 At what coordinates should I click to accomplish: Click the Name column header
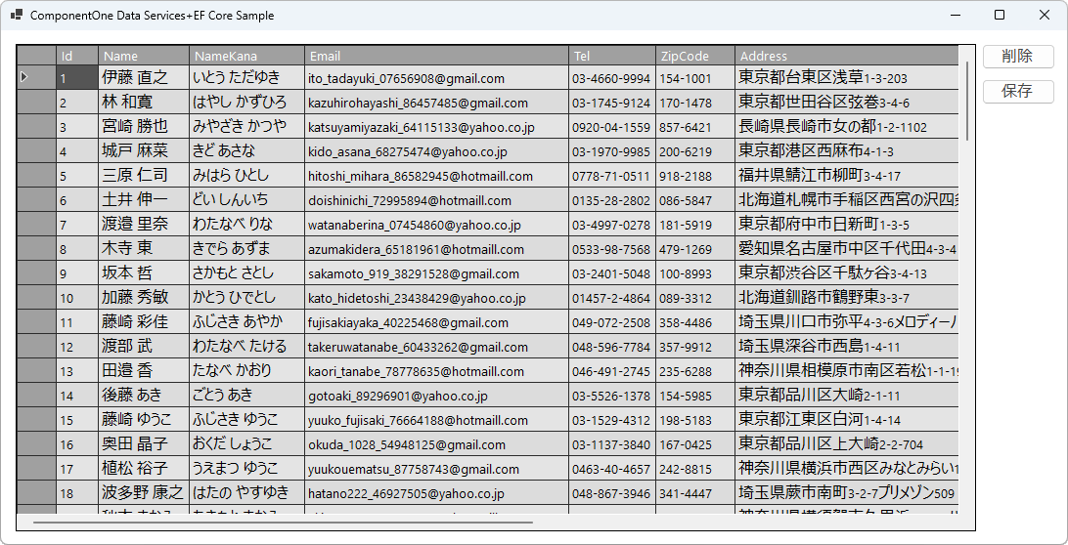[142, 56]
